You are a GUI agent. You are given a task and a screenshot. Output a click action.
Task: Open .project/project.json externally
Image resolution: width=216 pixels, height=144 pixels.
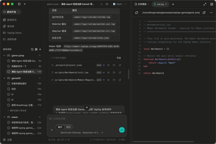coord(120,65)
